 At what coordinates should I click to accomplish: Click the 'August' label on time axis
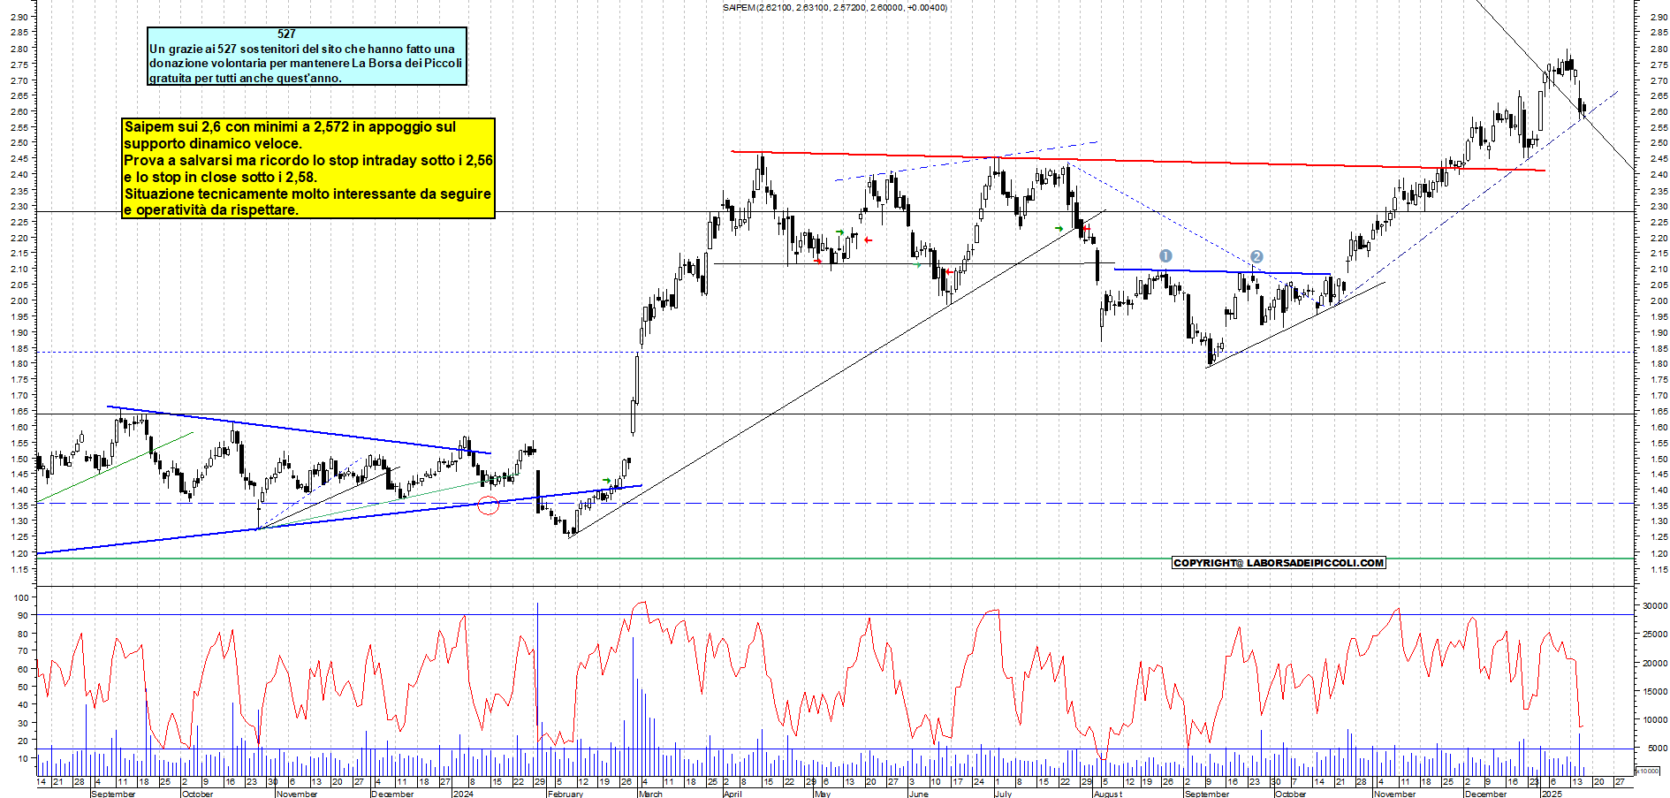(x=1108, y=794)
